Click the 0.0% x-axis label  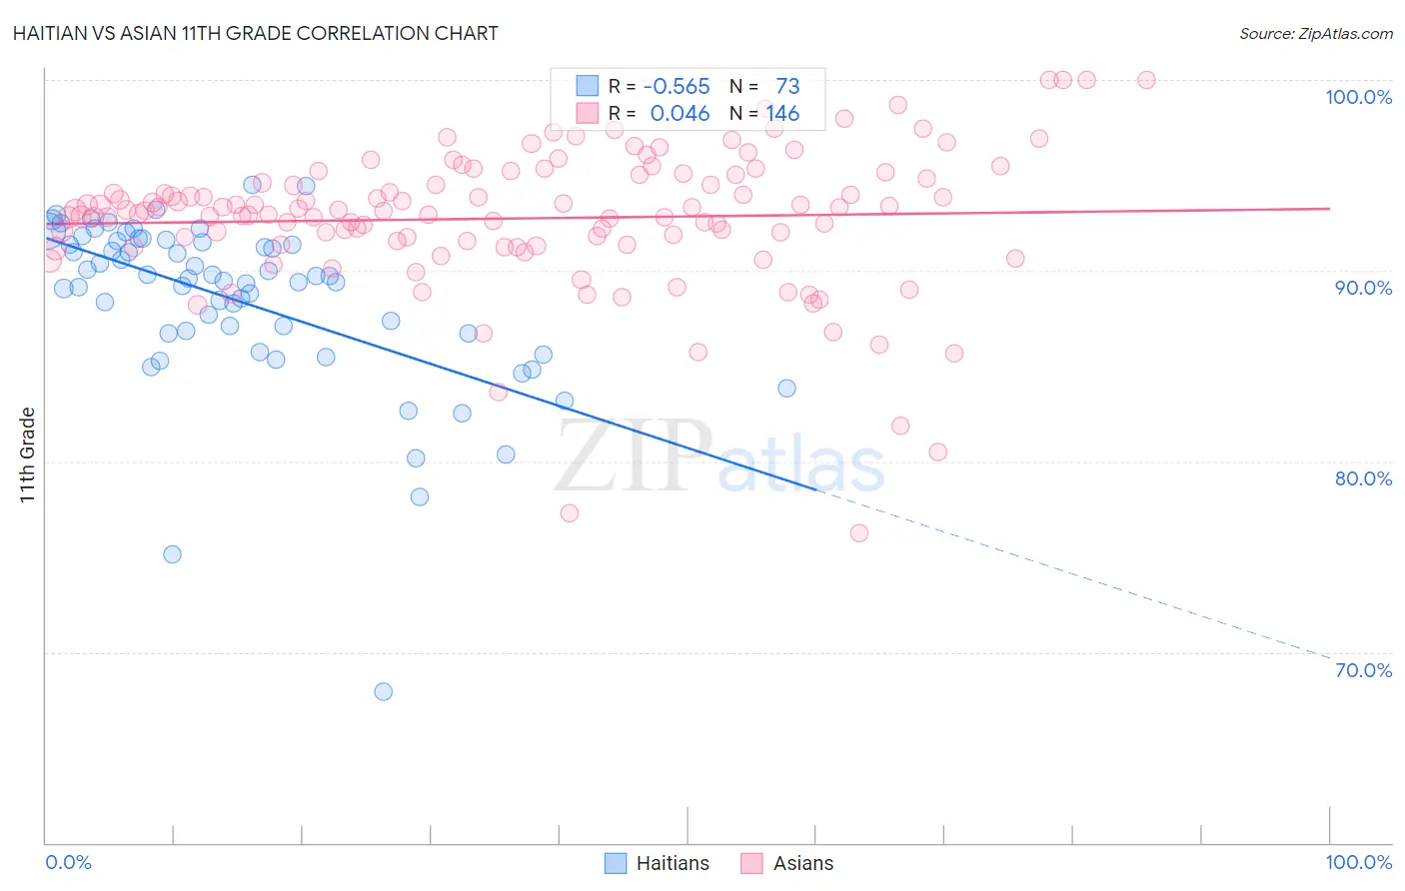(68, 862)
